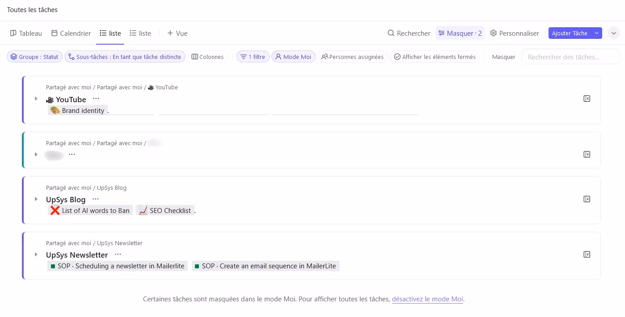625x317 pixels.
Task: Show hidden columns via Masquer · 2
Action: [460, 33]
